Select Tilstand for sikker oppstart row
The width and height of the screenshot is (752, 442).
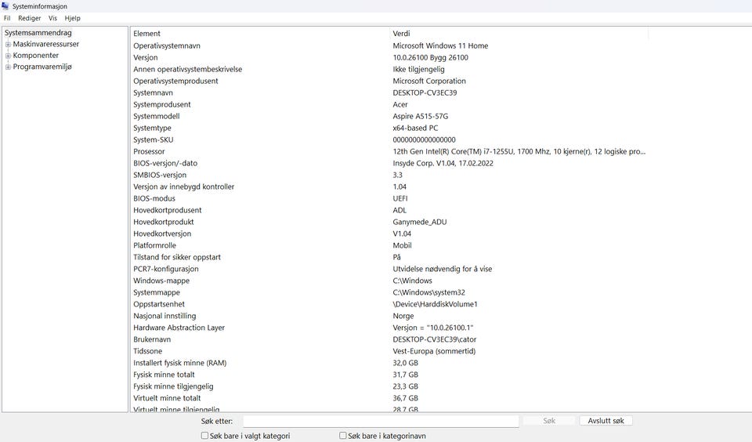177,257
